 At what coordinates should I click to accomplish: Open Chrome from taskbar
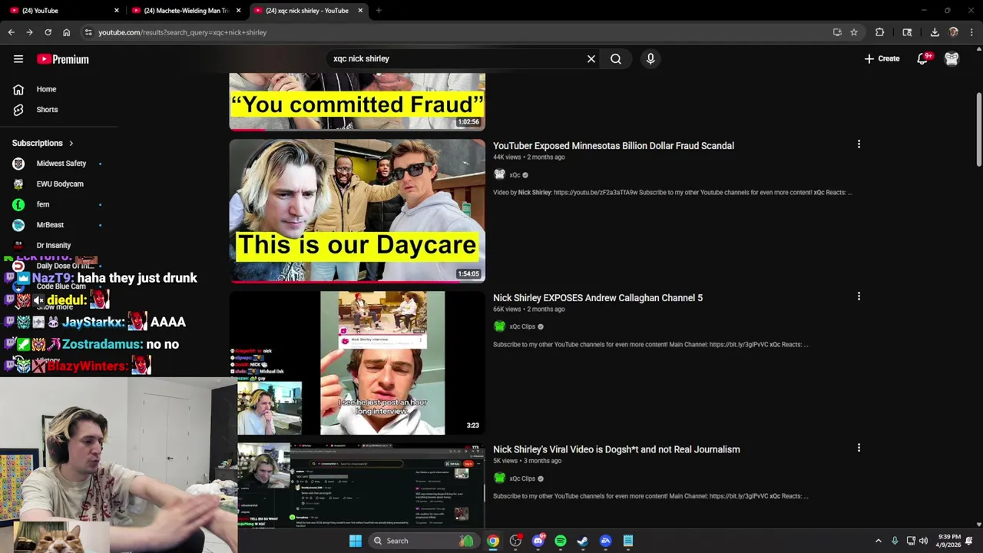493,541
